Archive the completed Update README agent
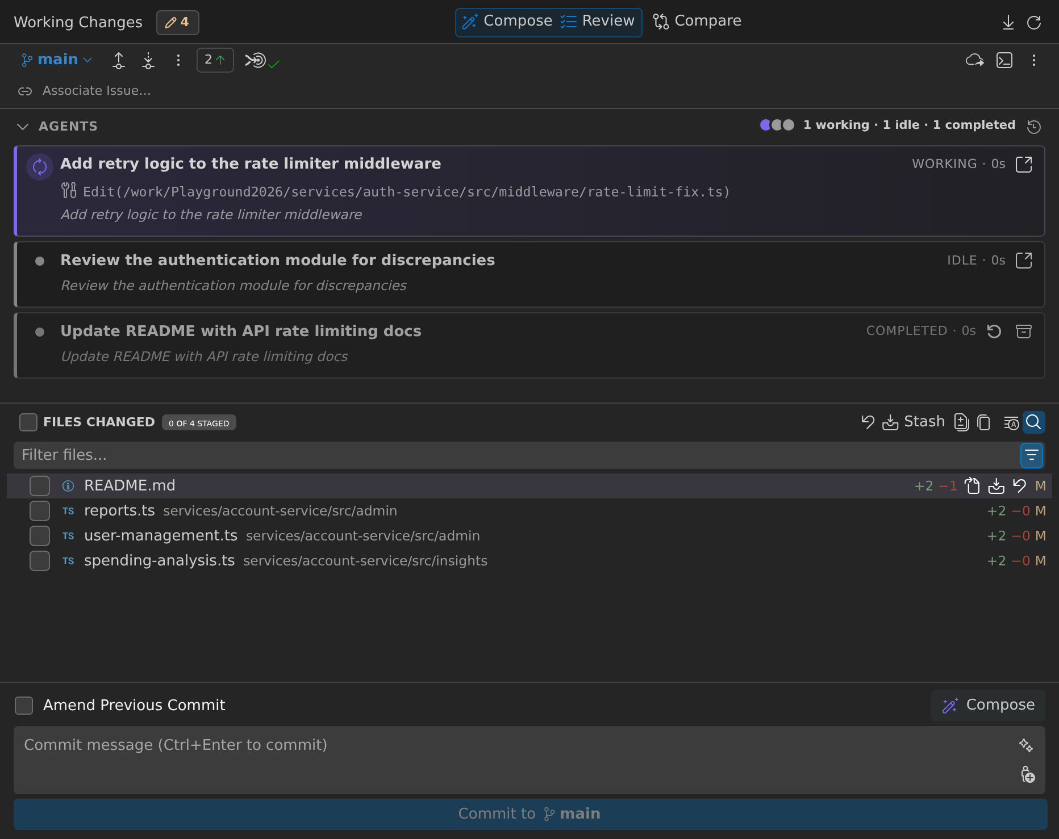 pyautogui.click(x=1024, y=332)
